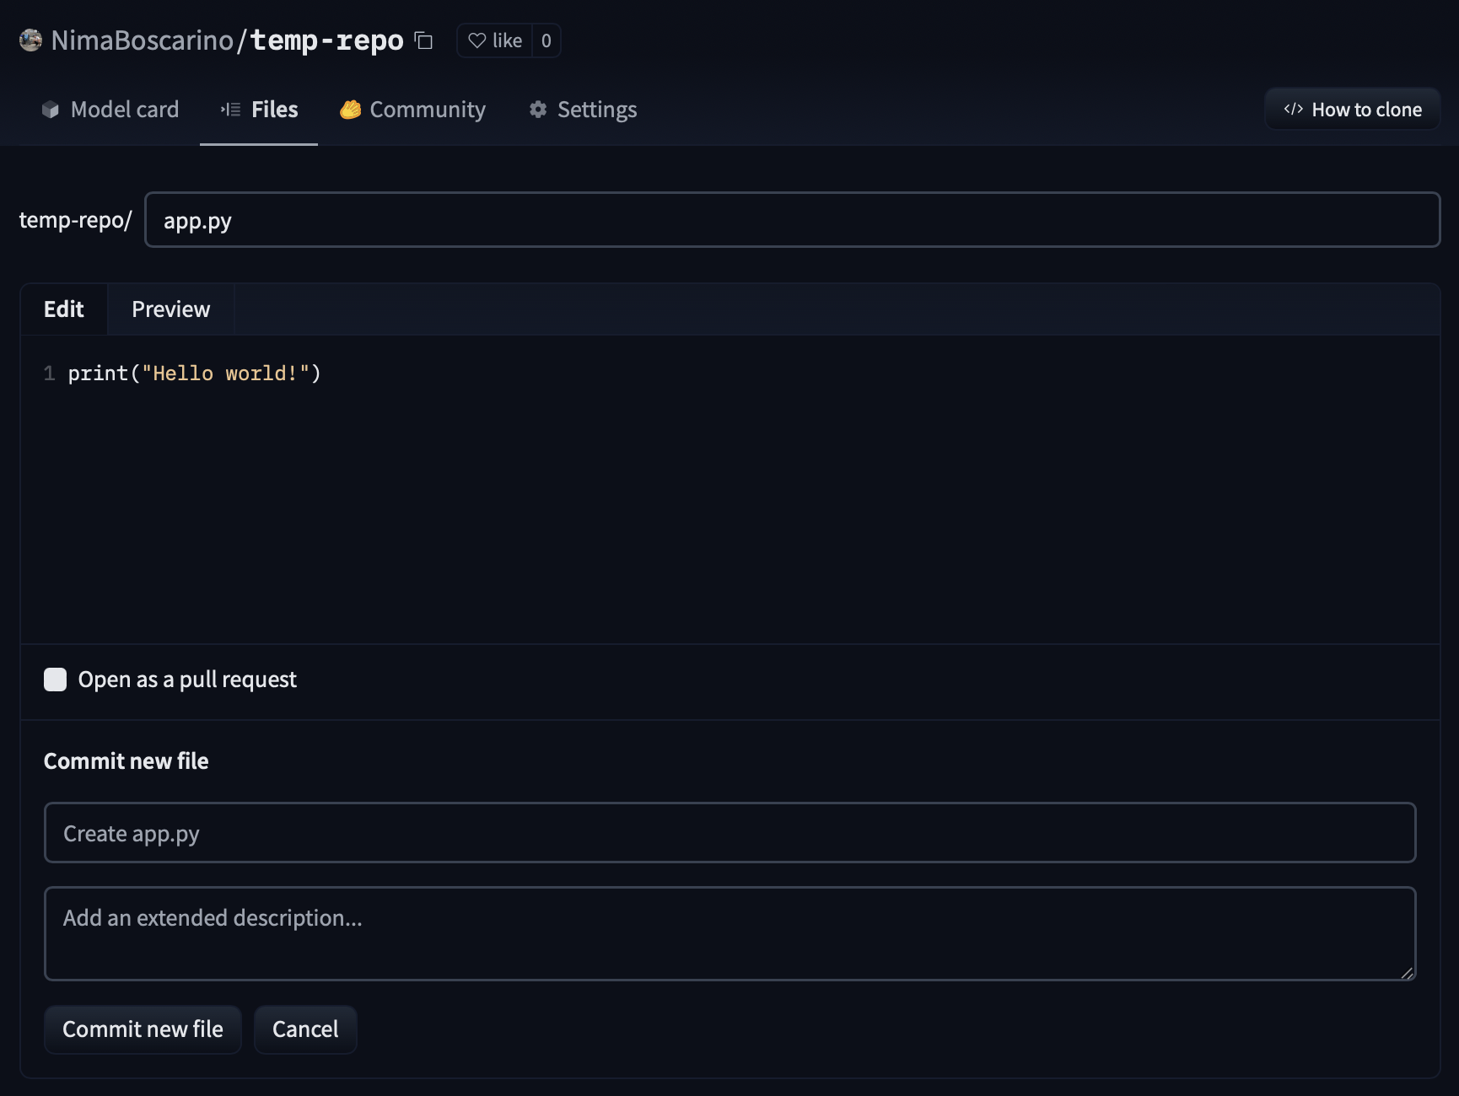Viewport: 1459px width, 1096px height.
Task: Click the heart like icon
Action: (477, 40)
